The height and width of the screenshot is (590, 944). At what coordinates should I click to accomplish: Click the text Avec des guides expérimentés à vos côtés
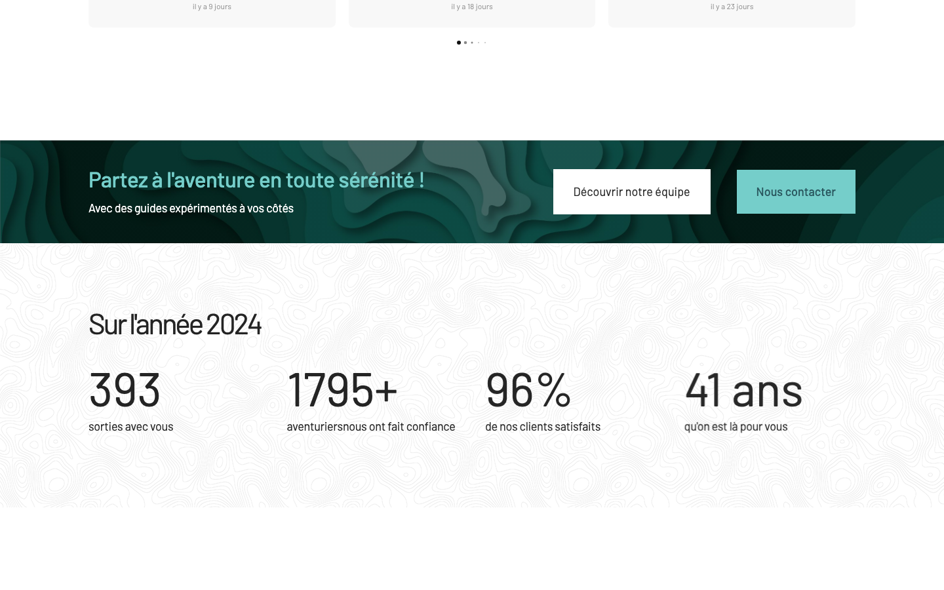(191, 208)
